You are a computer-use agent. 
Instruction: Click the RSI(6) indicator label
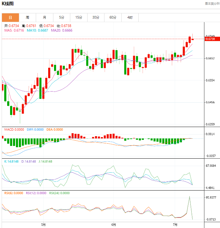14,193
